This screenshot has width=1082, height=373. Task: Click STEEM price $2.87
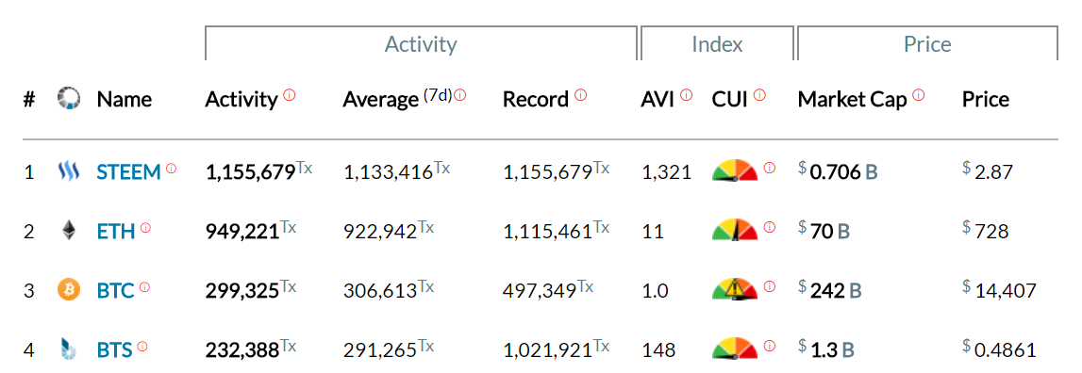coord(987,171)
